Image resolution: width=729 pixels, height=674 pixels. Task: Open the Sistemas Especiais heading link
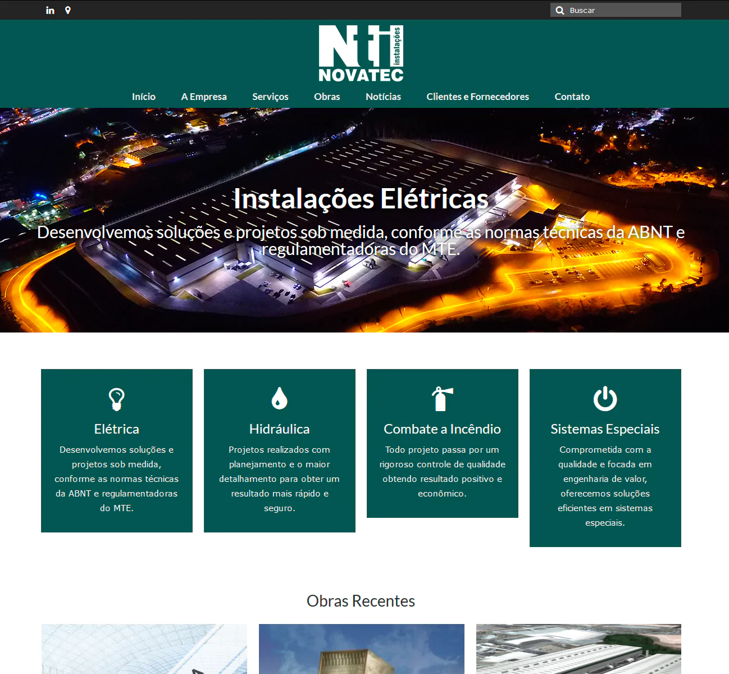tap(605, 429)
